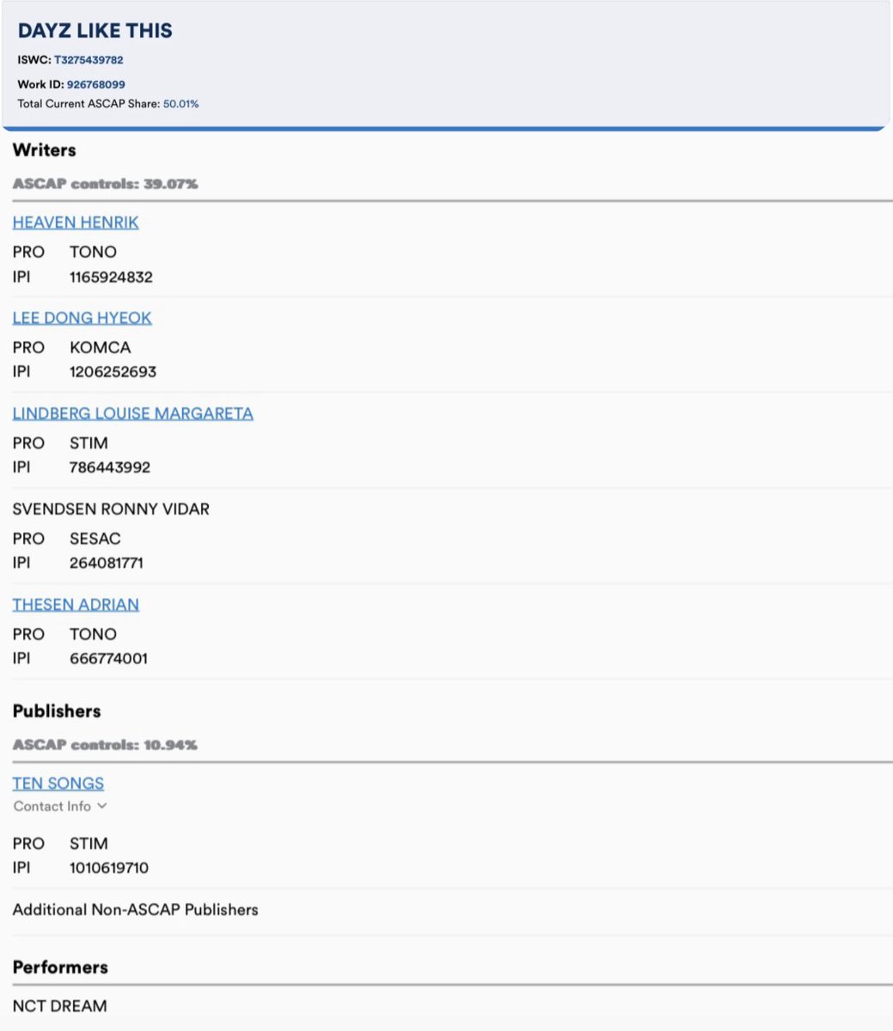Image resolution: width=893 pixels, height=1031 pixels.
Task: Select IPI number 1165924832
Action: click(111, 278)
